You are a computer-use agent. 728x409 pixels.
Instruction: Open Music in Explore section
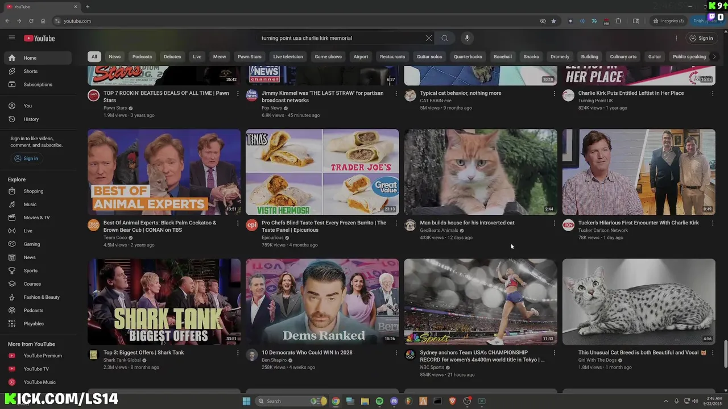pyautogui.click(x=38, y=204)
